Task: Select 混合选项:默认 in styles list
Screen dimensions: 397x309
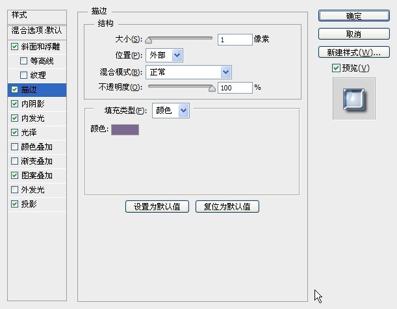Action: click(x=36, y=31)
